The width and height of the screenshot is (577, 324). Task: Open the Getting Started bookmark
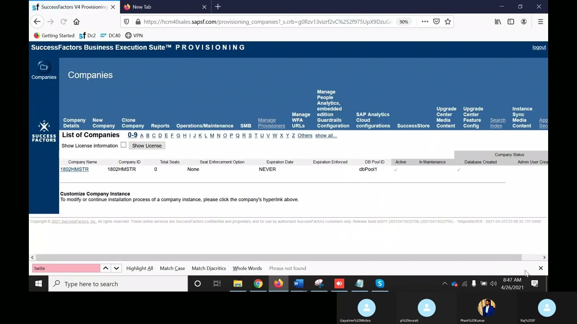[x=54, y=36]
